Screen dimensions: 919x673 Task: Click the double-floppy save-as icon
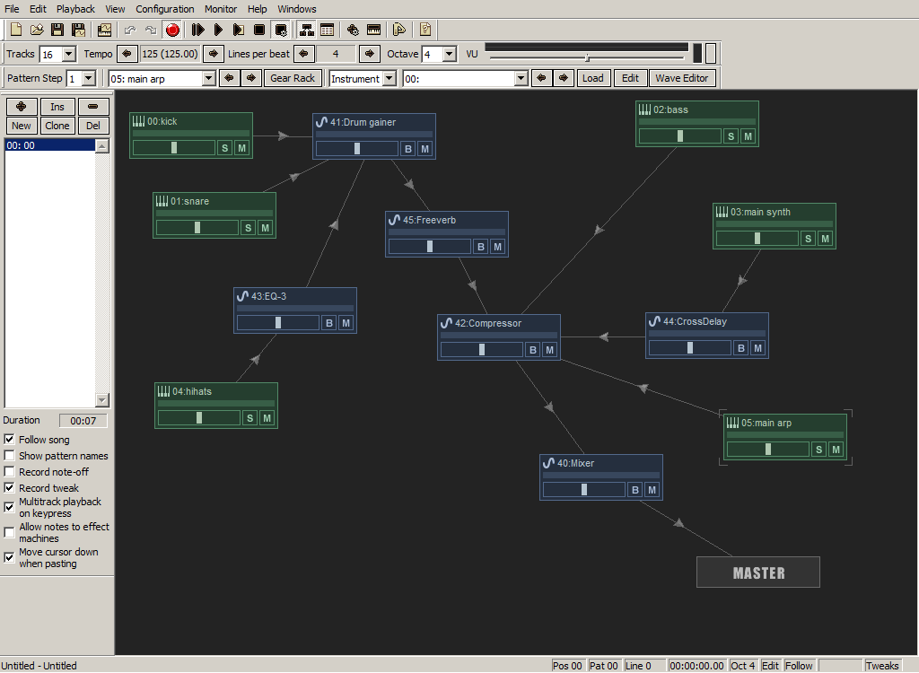coord(78,30)
